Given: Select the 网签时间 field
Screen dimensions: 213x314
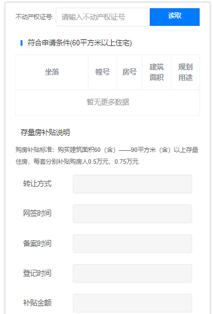Looking at the screenshot, I should [x=132, y=214].
